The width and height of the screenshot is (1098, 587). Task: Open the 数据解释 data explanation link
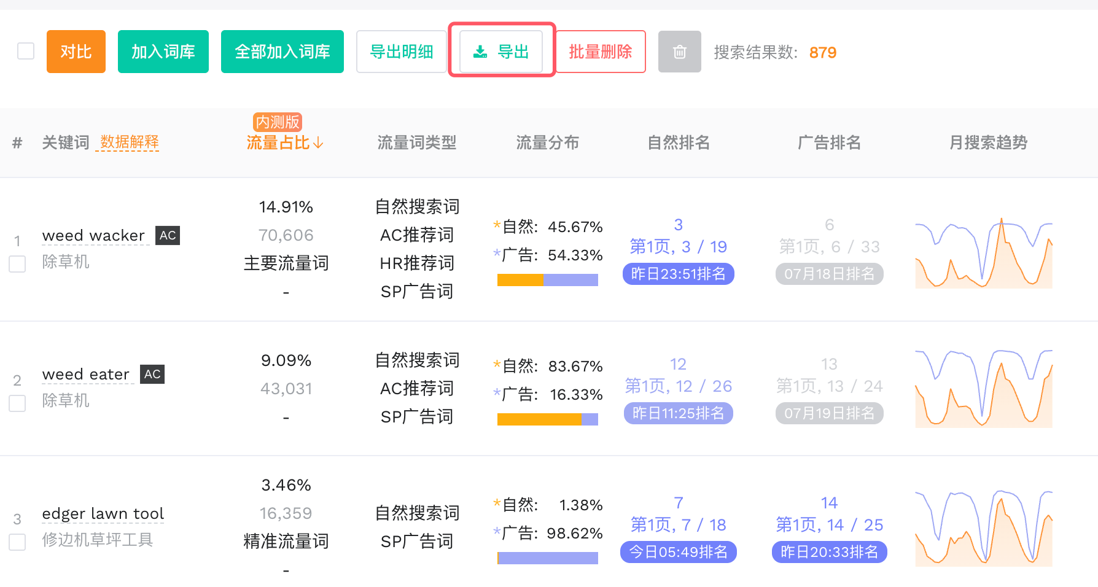tap(129, 142)
